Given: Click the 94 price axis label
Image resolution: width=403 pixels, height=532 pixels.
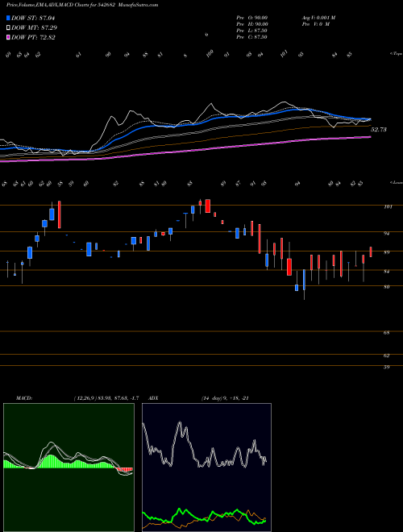Looking at the screenshot, I should (x=387, y=234).
